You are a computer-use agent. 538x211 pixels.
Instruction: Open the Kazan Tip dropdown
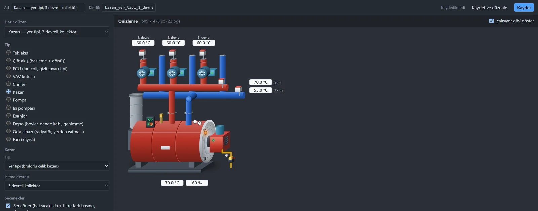[57, 166]
